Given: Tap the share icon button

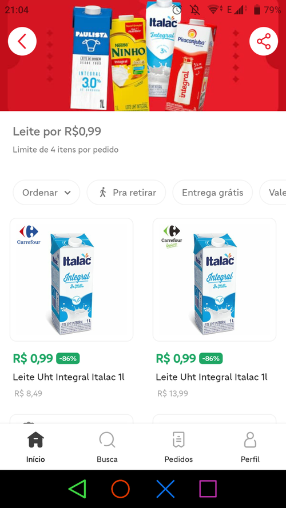Looking at the screenshot, I should tap(264, 42).
